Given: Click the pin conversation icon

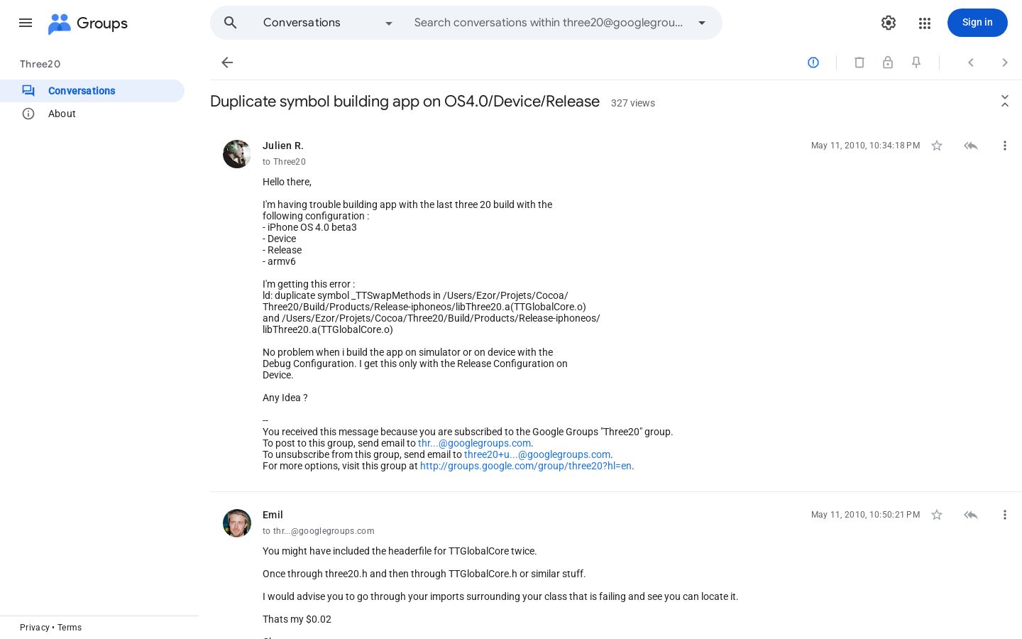Looking at the screenshot, I should 916,62.
